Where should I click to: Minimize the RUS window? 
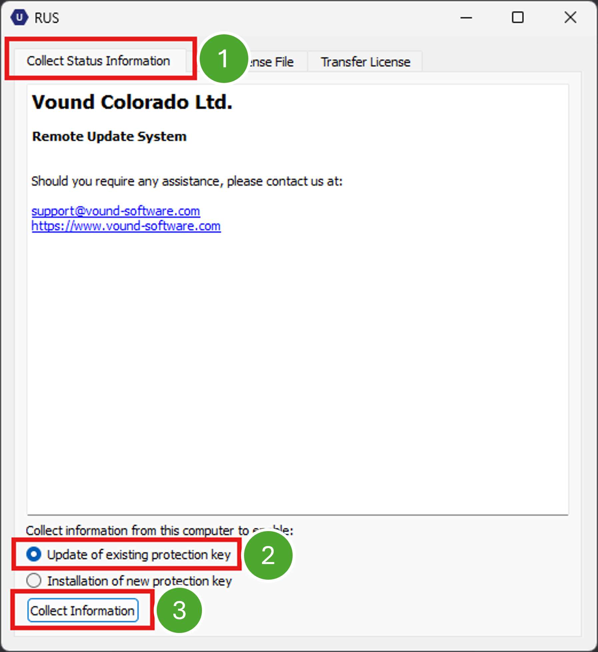(466, 18)
